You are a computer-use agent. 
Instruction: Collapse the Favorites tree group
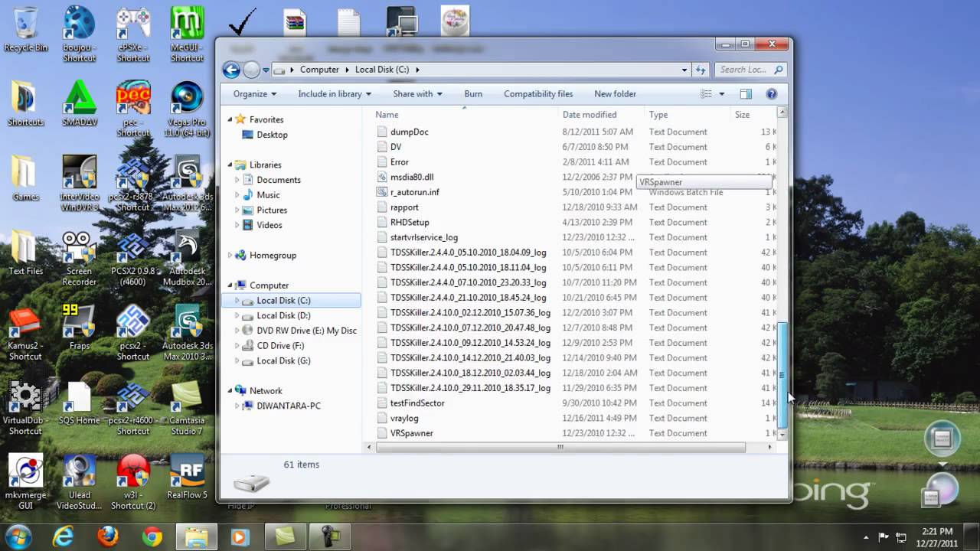[230, 119]
